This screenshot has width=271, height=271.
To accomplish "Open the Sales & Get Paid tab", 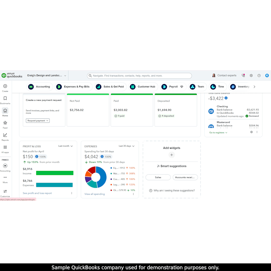I will coord(110,86).
